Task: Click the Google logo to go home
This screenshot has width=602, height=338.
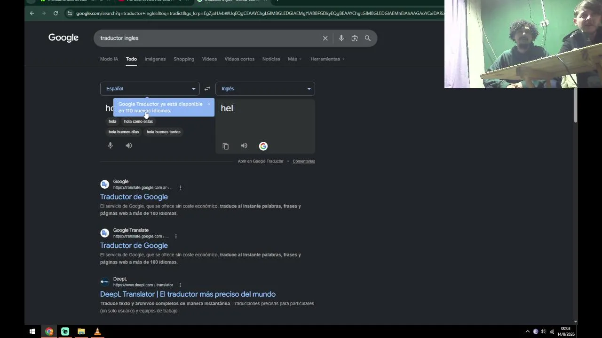Action: pyautogui.click(x=63, y=38)
